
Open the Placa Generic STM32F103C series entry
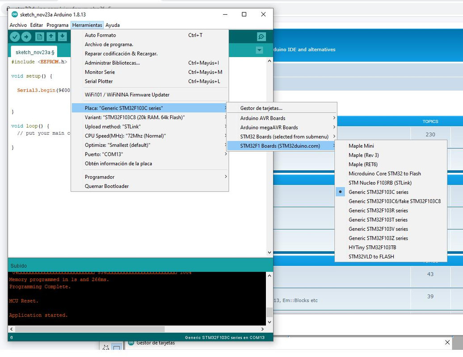150,108
